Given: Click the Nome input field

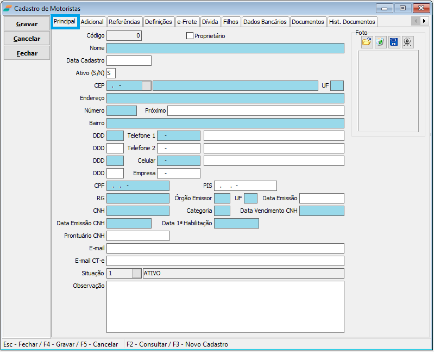Looking at the screenshot, I should pos(225,48).
